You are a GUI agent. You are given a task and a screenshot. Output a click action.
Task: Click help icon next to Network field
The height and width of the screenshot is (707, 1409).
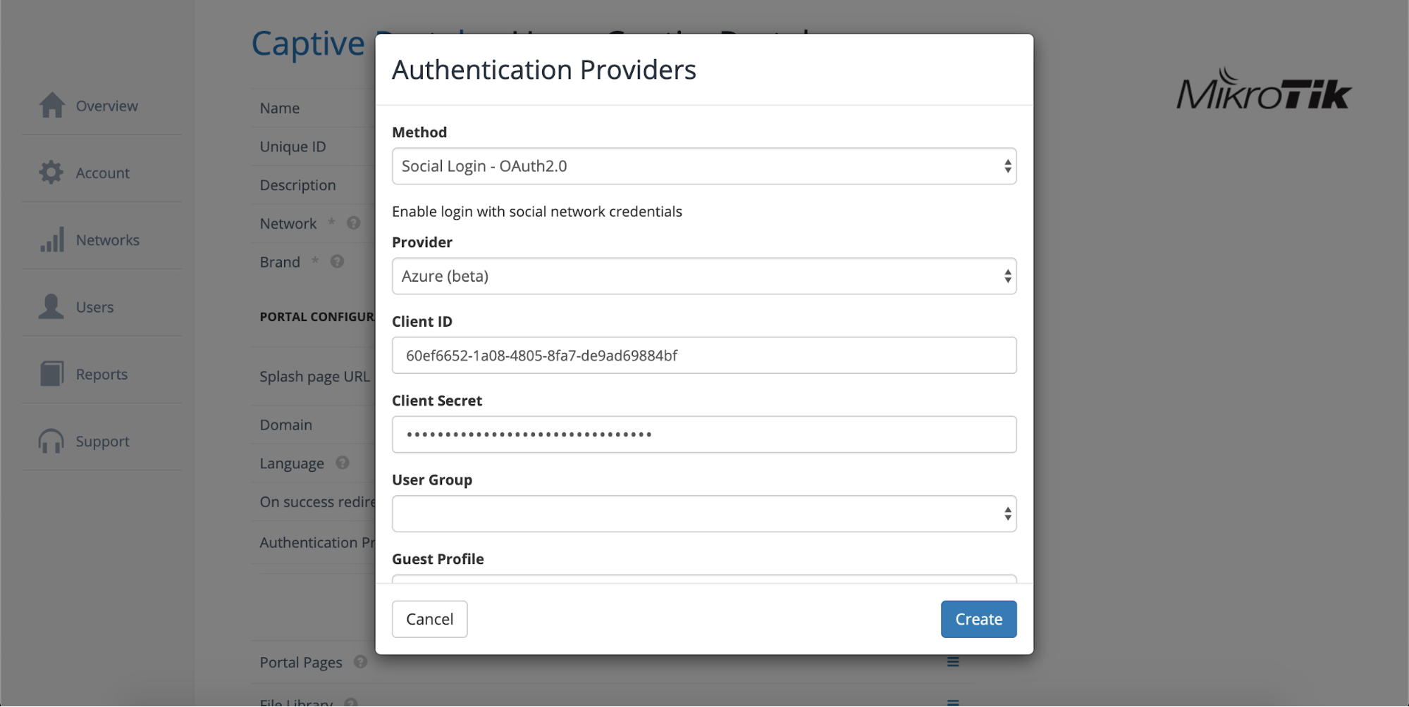coord(352,222)
